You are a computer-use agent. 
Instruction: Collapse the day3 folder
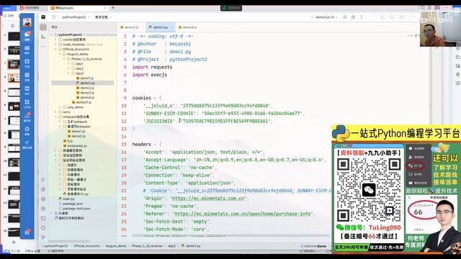(69, 73)
